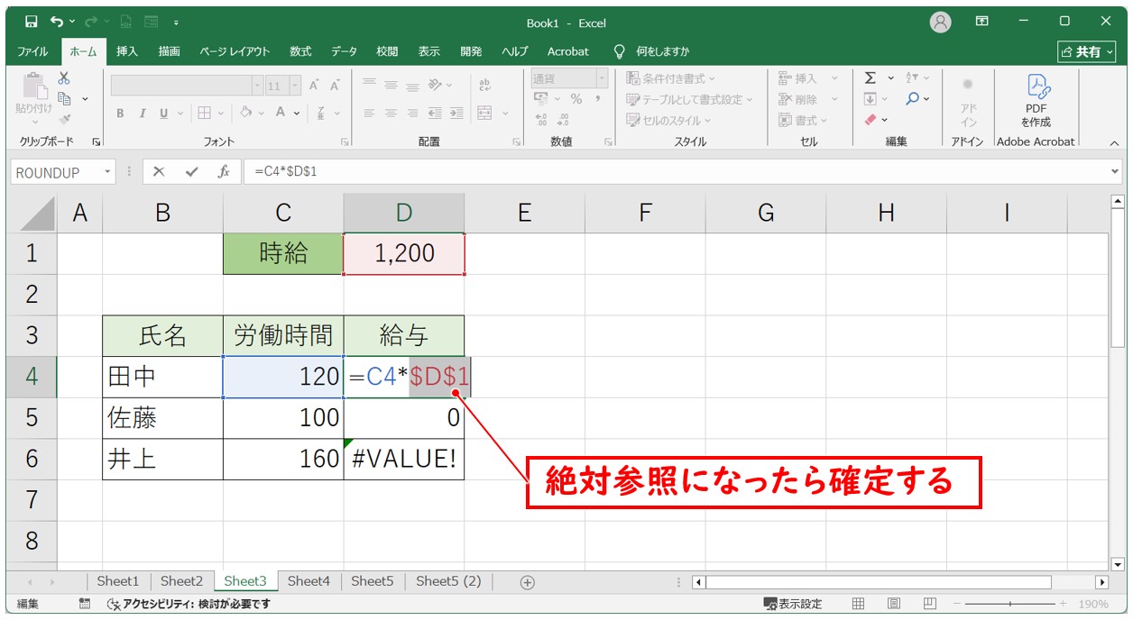The height and width of the screenshot is (620, 1133).
Task: Click the zoom slider in status bar
Action: pyautogui.click(x=1010, y=604)
